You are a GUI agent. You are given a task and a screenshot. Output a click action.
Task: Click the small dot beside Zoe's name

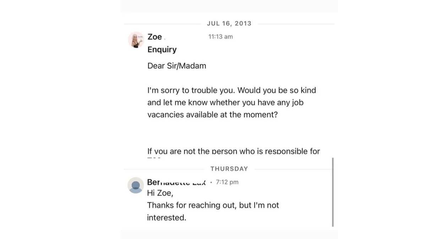[165, 39]
